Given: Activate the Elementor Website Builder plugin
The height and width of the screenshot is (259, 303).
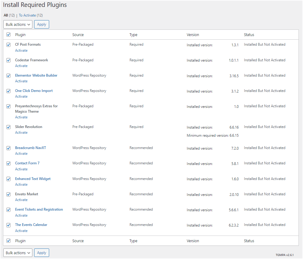Looking at the screenshot, I should pos(21,81).
